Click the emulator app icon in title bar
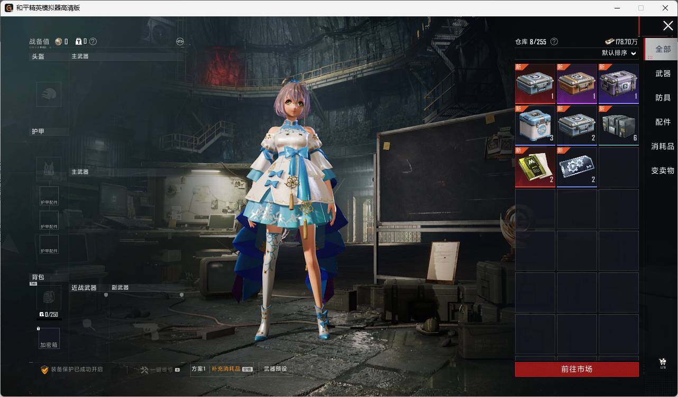This screenshot has height=397, width=678. coord(8,8)
